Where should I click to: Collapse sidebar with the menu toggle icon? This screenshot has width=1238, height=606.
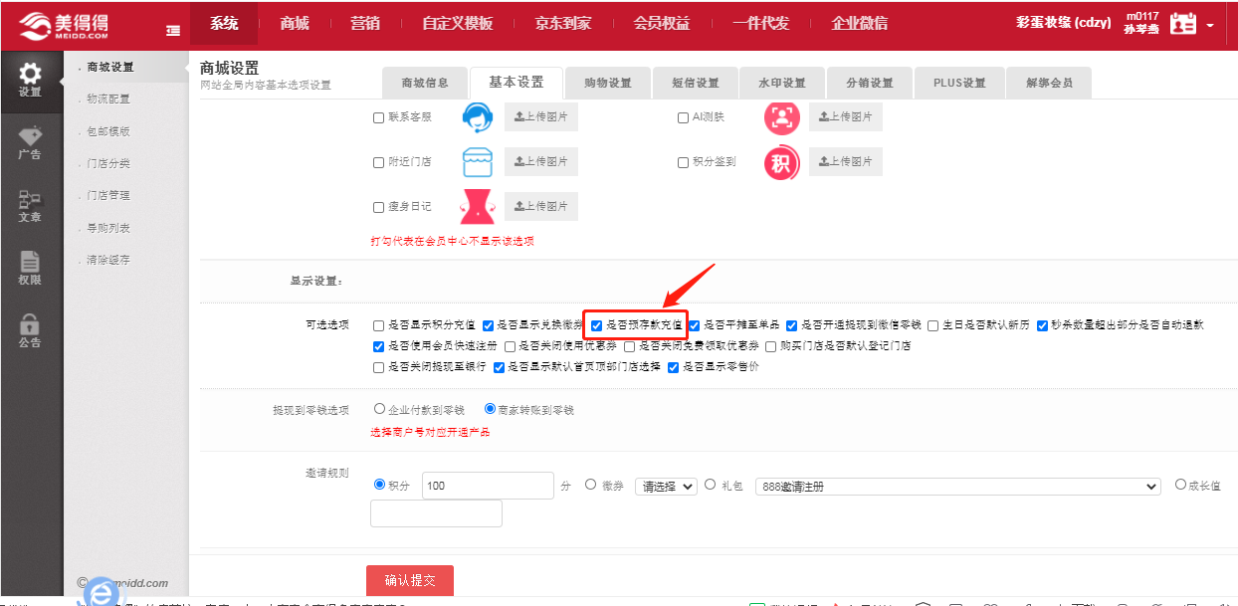tap(174, 30)
